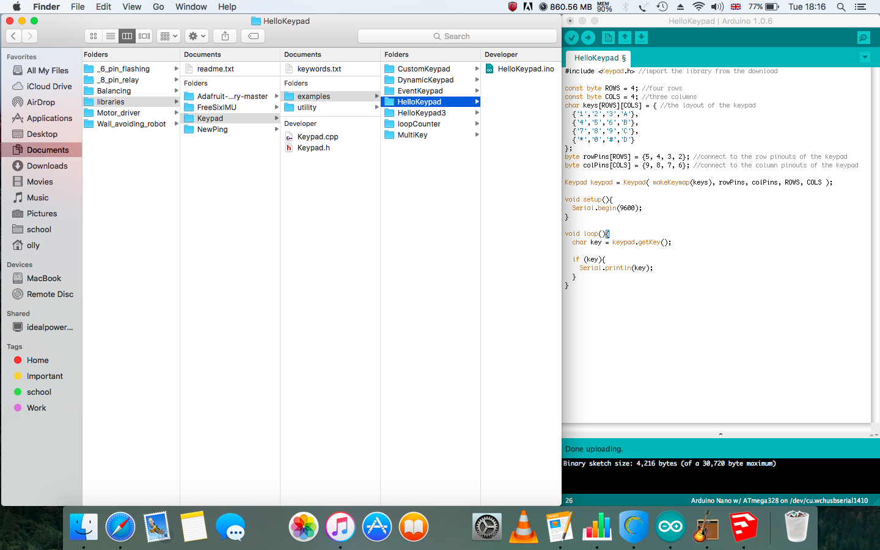Viewport: 880px width, 550px height.
Task: Open the Spotlight search icon
Action: 841,7
